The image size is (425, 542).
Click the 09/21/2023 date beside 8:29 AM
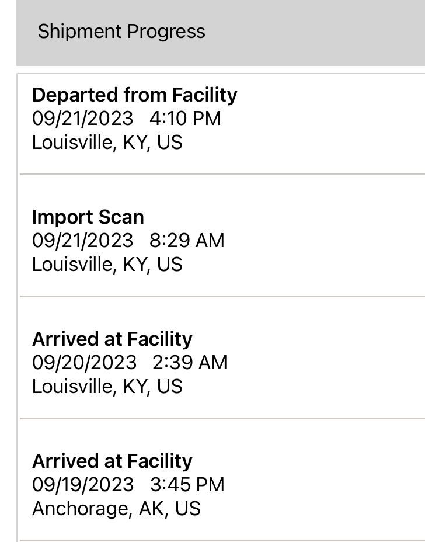point(82,241)
